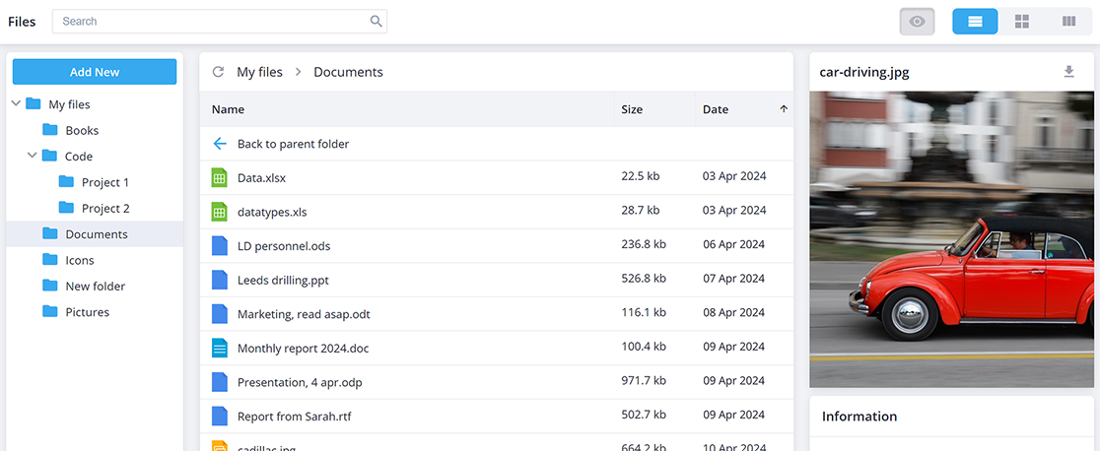The width and height of the screenshot is (1100, 451).
Task: Click the download icon for car-driving.jpg
Action: click(1069, 72)
